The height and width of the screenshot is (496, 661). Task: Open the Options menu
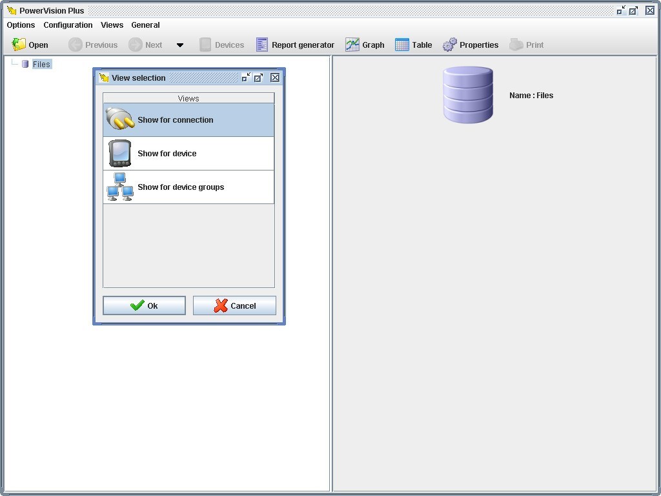21,25
